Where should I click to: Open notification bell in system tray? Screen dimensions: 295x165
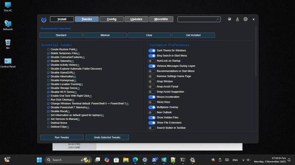(x=289, y=160)
